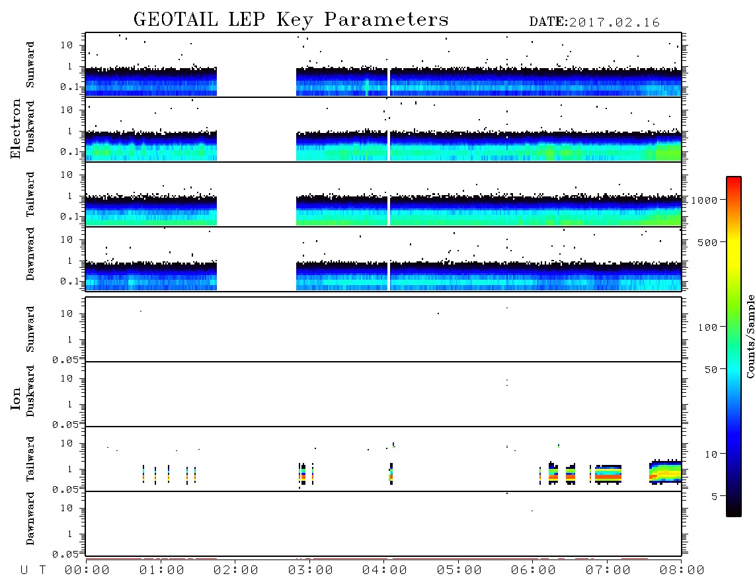Select the Electron Tailward axis label
755x582 pixels.
30,194
